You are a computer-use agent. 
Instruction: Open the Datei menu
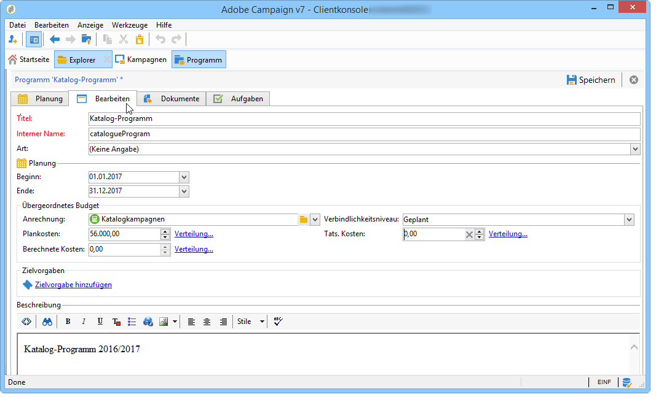(x=18, y=26)
